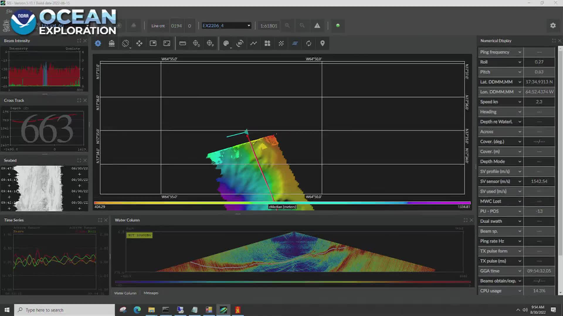Open the color palette tool
The image size is (563, 316).
(x=226, y=43)
